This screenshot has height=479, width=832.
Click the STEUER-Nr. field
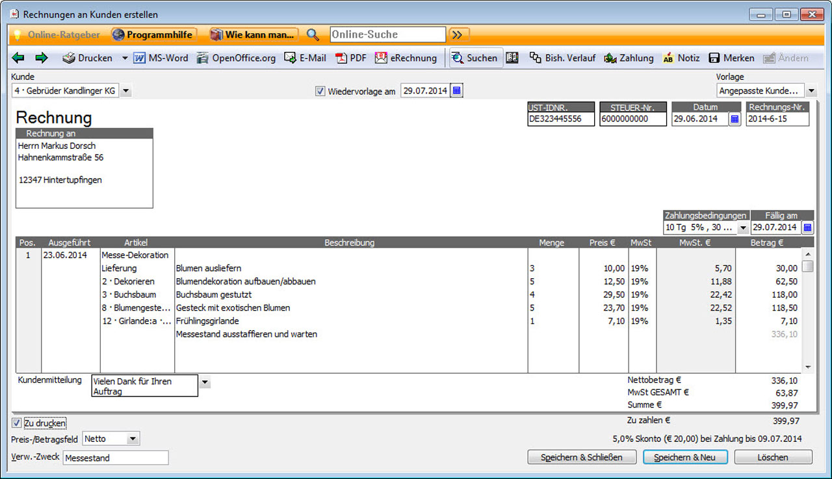[x=634, y=119]
